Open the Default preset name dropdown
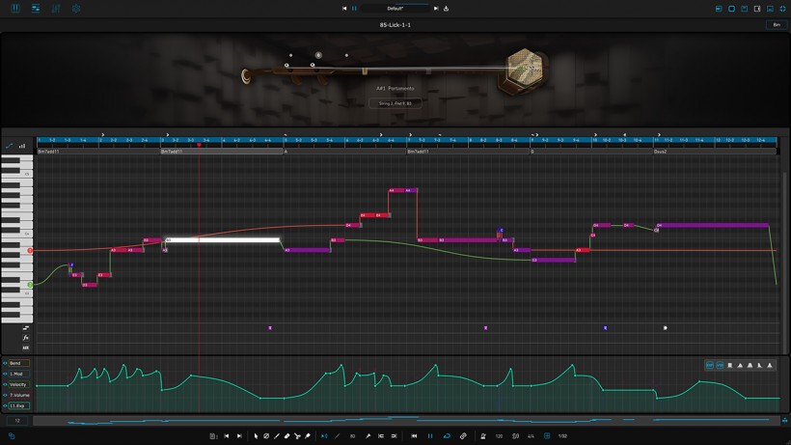The image size is (791, 445). tap(395, 9)
